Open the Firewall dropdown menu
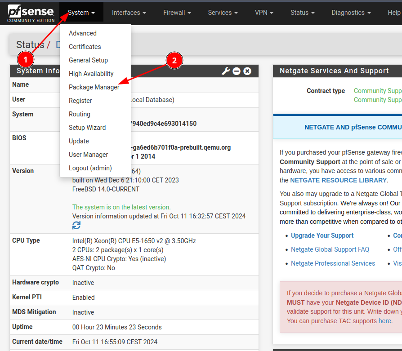This screenshot has height=351, width=402. tap(177, 13)
